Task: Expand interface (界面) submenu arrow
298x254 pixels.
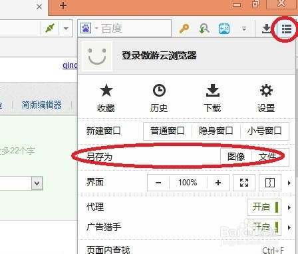Action: [289, 183]
